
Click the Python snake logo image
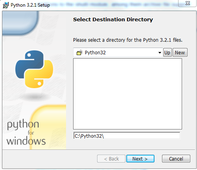click(34, 69)
